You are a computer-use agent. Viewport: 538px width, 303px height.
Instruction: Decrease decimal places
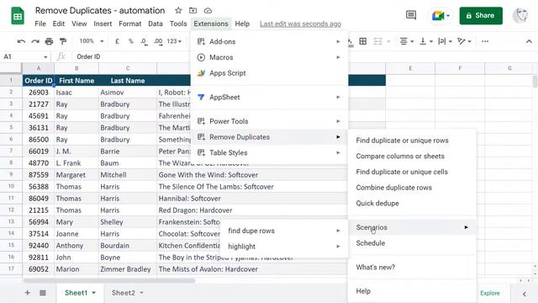click(144, 41)
